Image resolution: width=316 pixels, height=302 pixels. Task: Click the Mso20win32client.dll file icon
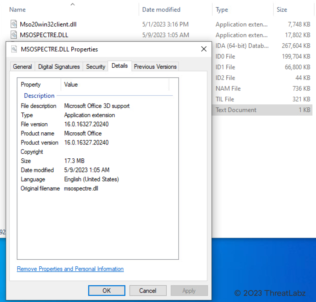pyautogui.click(x=14, y=24)
